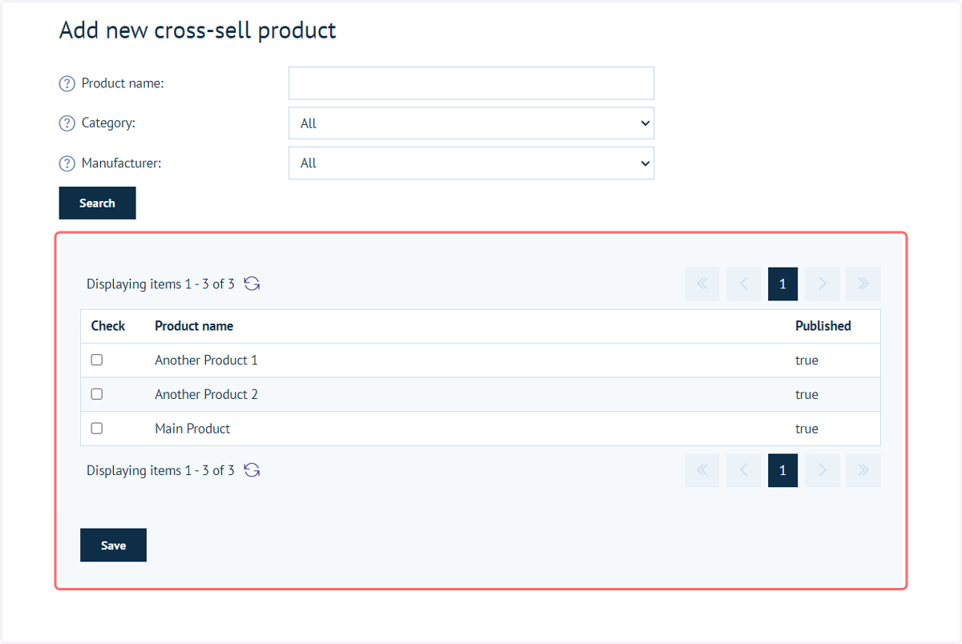Viewport: 962px width, 644px height.
Task: Click the help icon beside Product name
Action: click(x=67, y=83)
